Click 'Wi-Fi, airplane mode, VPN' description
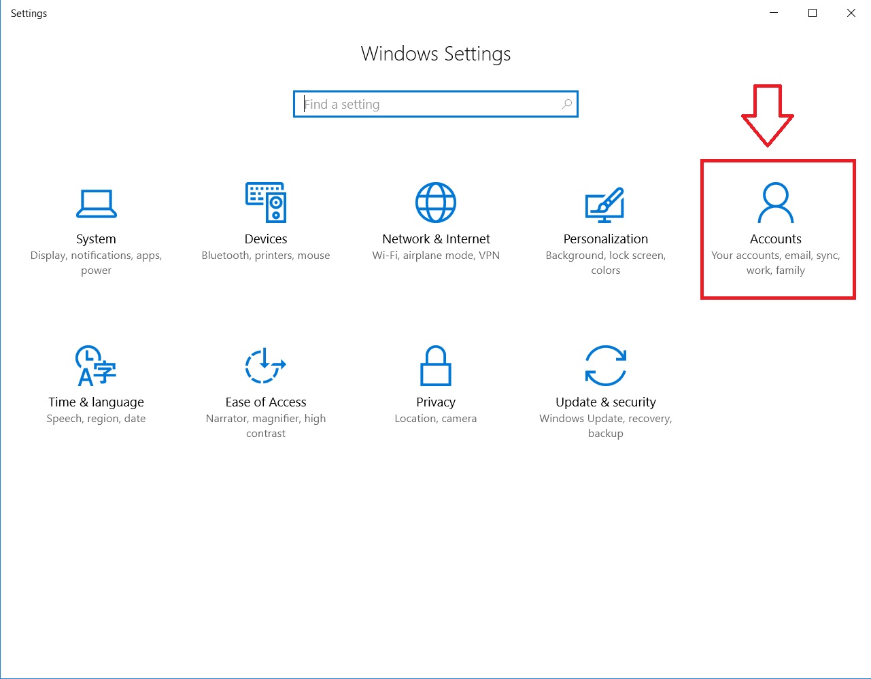 pyautogui.click(x=436, y=256)
